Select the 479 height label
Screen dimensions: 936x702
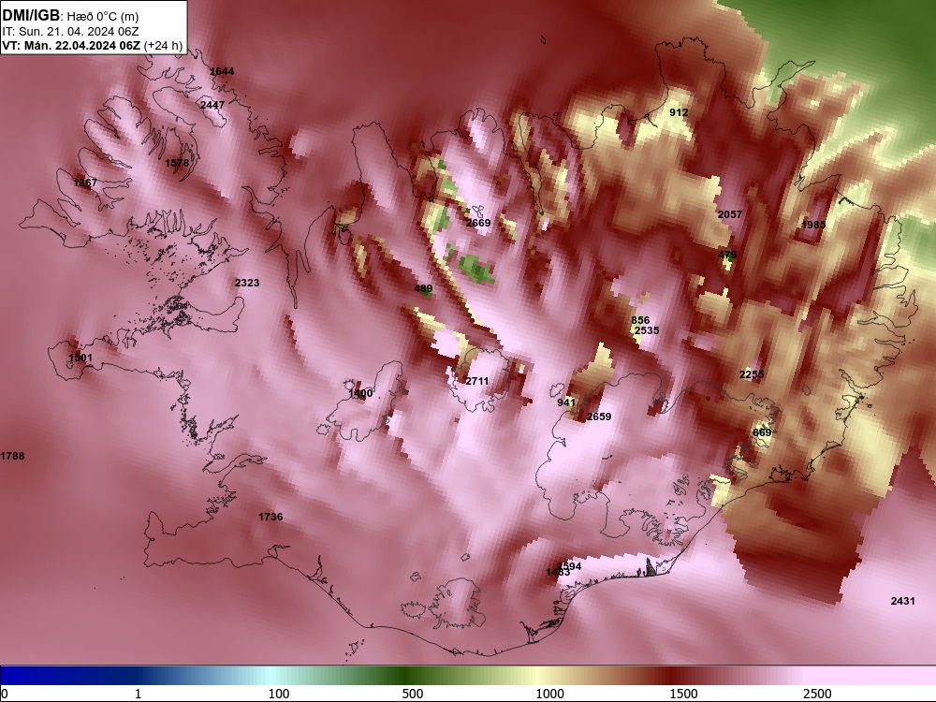pyautogui.click(x=727, y=256)
